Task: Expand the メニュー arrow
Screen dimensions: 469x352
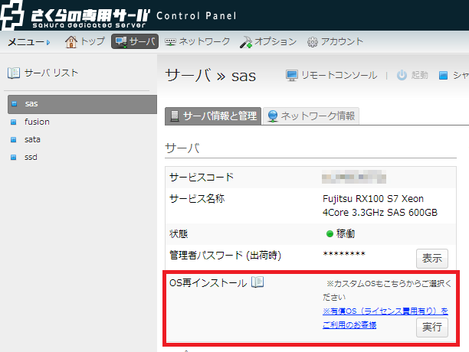Action: click(x=48, y=42)
